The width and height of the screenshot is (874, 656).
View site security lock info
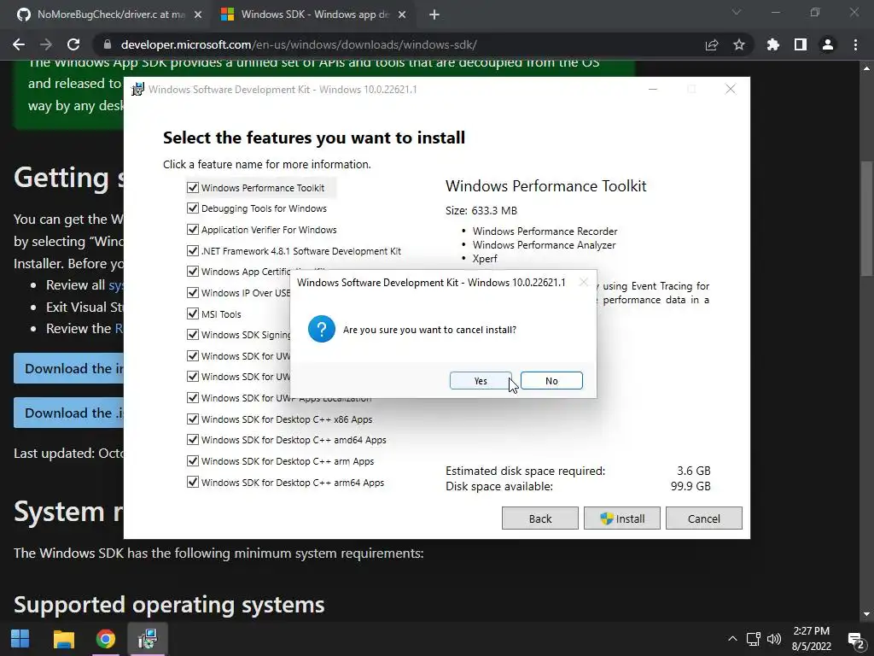click(107, 44)
